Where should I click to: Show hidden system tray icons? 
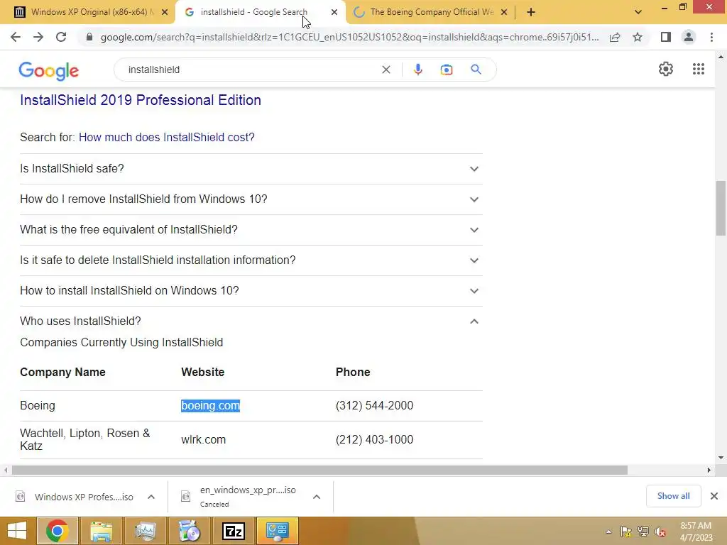608,532
